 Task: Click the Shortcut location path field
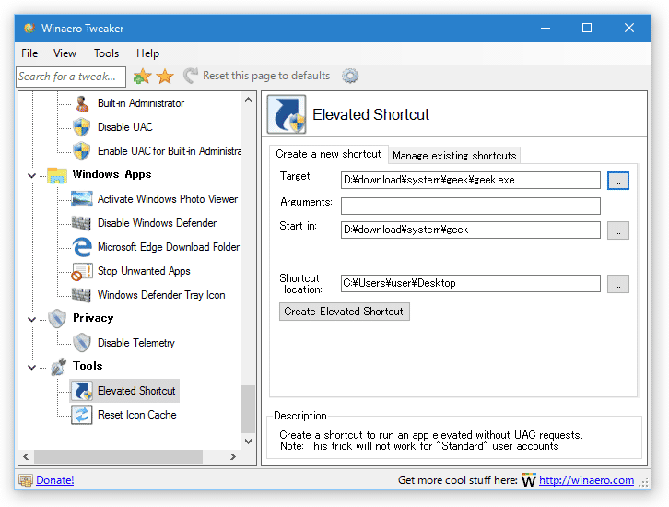471,283
